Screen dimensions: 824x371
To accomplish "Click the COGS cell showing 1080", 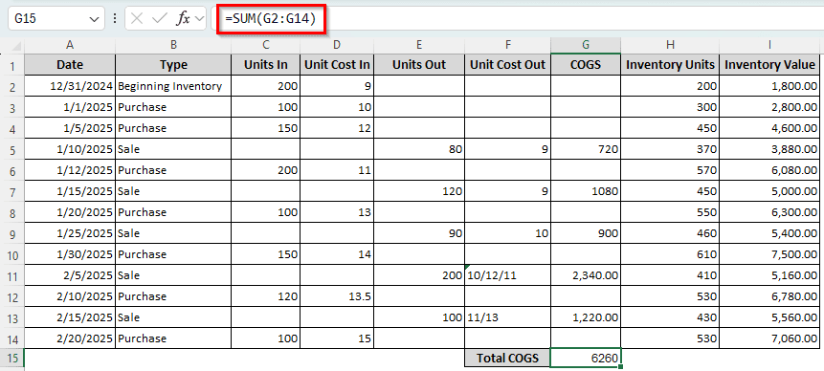I will click(x=586, y=191).
